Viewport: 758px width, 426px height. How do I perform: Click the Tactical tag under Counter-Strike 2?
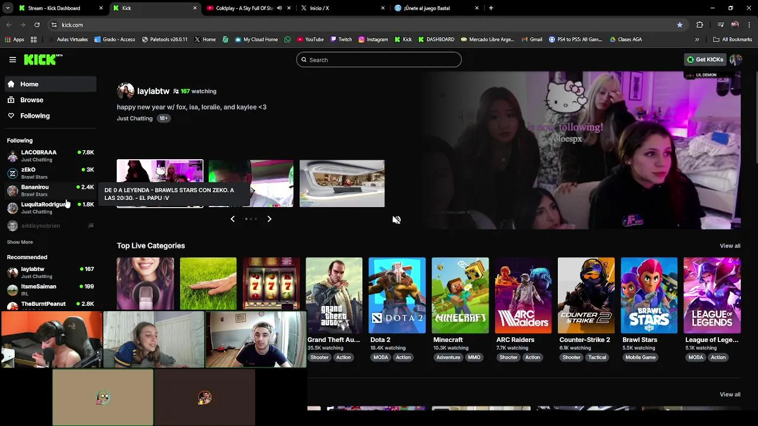pos(597,357)
